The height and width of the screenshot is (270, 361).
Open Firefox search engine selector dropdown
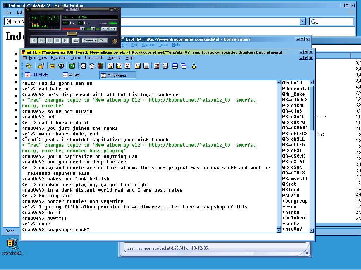click(x=314, y=21)
